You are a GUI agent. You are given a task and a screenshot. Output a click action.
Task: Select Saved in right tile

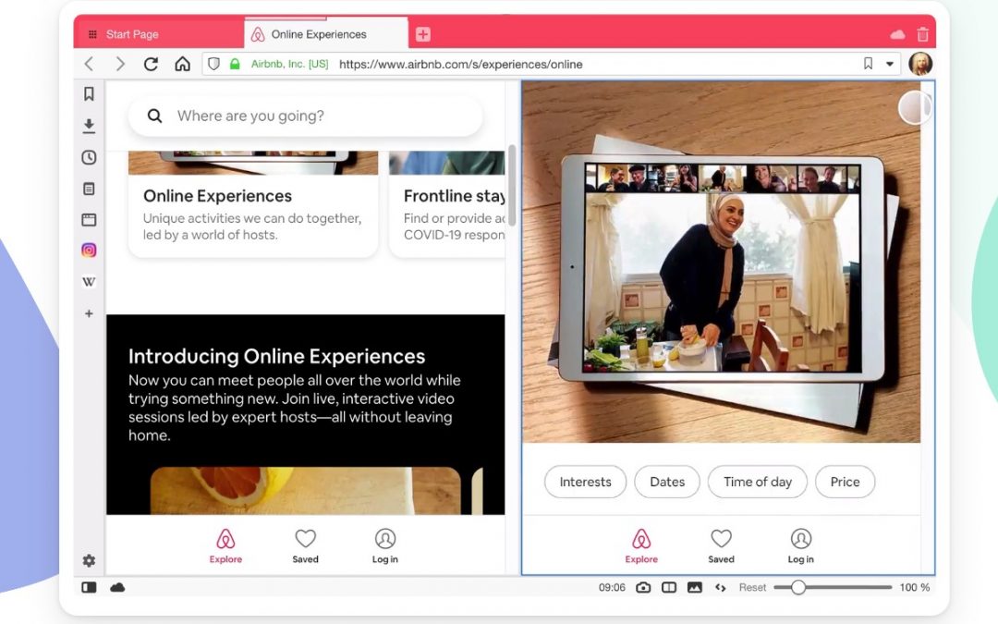point(721,546)
